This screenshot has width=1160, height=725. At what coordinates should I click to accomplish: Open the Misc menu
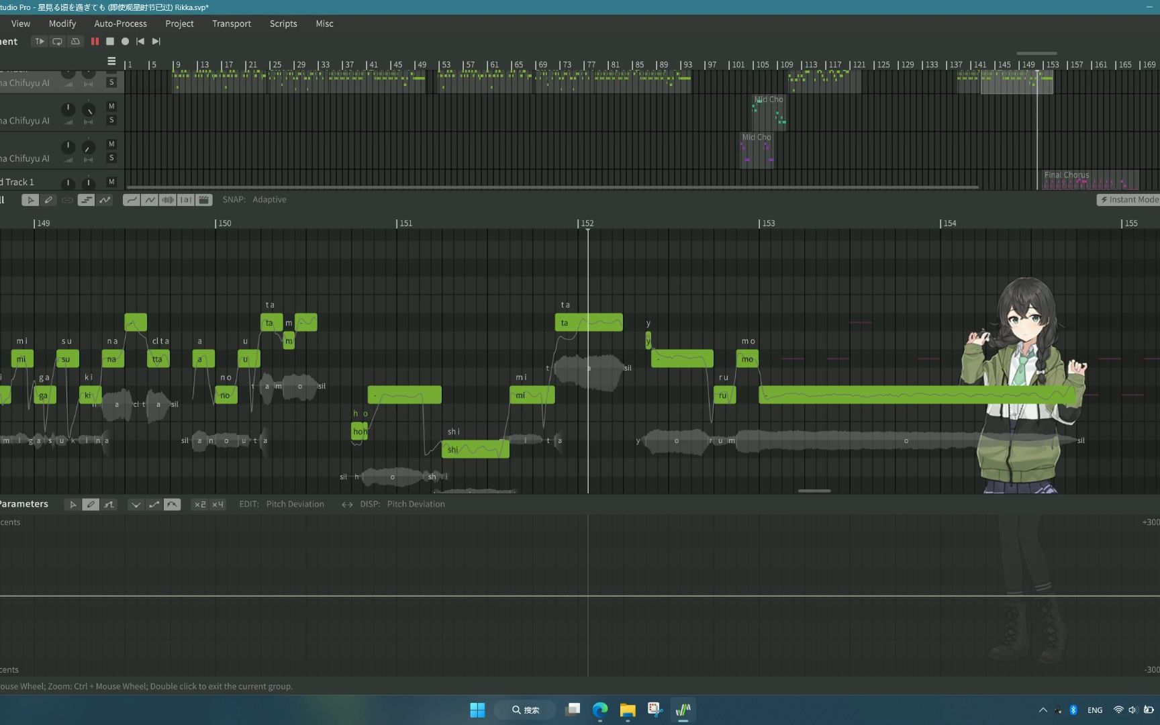pos(324,23)
